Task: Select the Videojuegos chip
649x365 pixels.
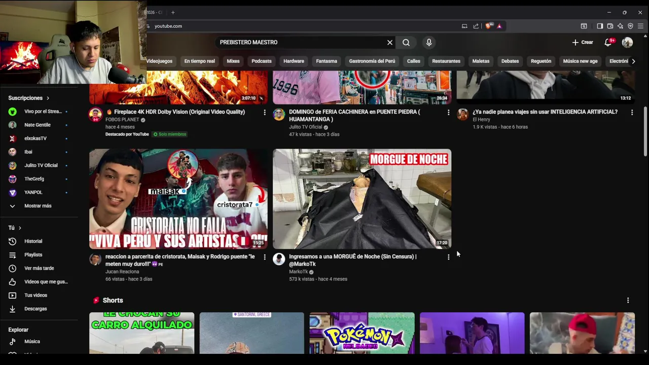Action: point(159,61)
